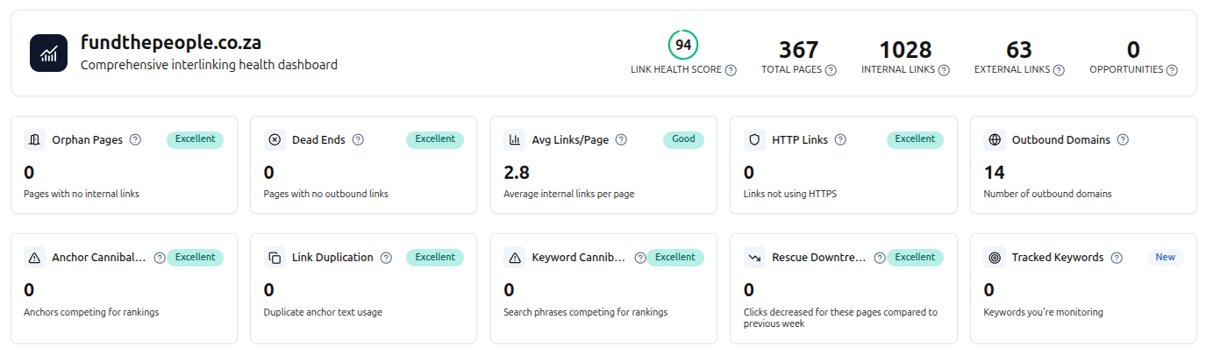Click the Outbound Domains globe icon

pos(995,139)
